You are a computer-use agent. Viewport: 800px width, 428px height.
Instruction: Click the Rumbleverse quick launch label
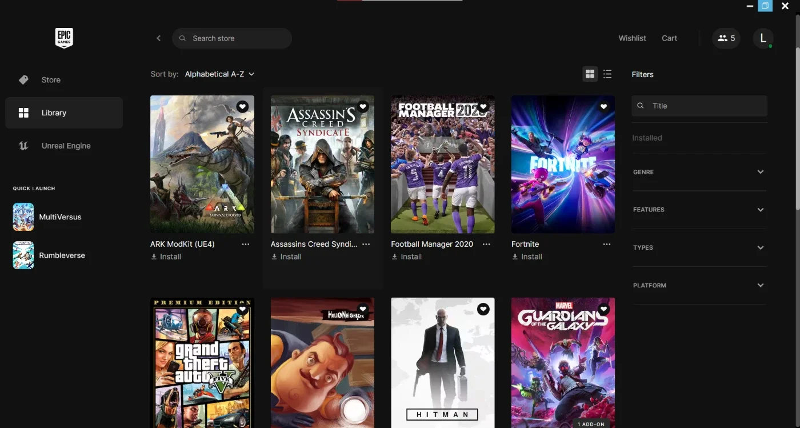point(62,255)
